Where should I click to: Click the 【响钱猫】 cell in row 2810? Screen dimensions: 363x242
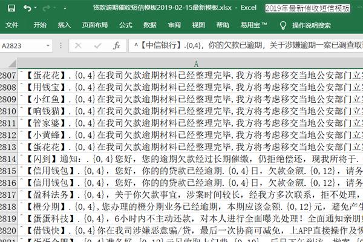191,111
